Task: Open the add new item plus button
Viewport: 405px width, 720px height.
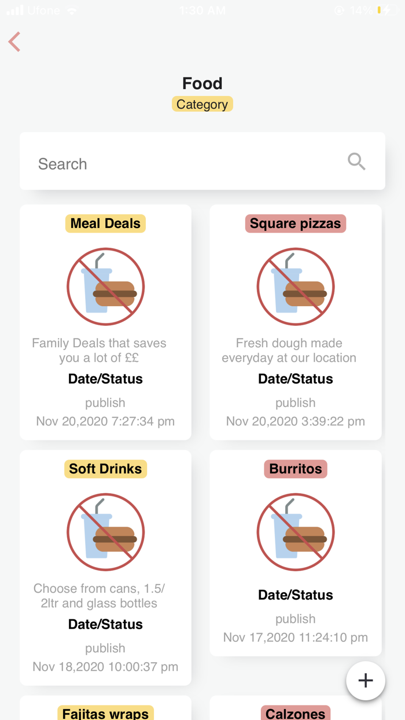Action: pyautogui.click(x=366, y=681)
